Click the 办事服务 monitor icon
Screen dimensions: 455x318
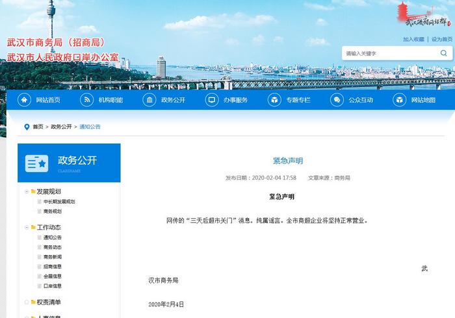tap(212, 100)
